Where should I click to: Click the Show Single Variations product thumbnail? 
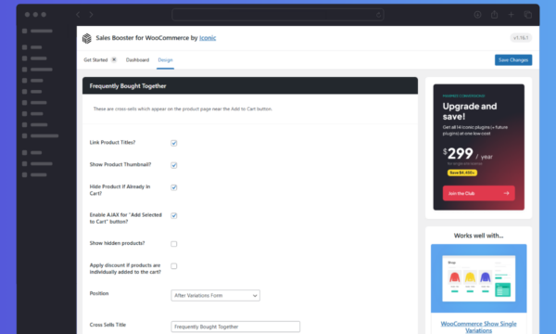tap(478, 278)
